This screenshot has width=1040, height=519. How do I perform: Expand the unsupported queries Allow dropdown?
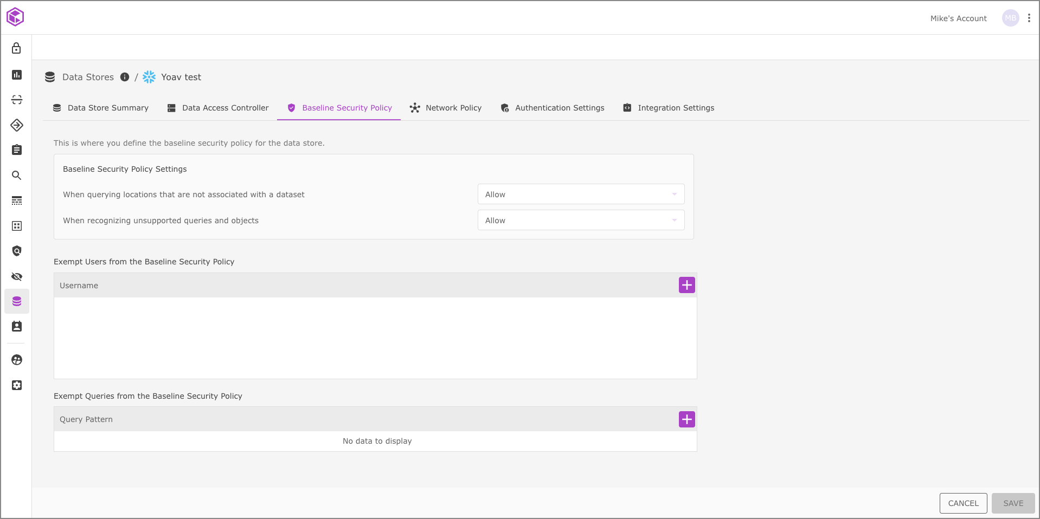581,220
